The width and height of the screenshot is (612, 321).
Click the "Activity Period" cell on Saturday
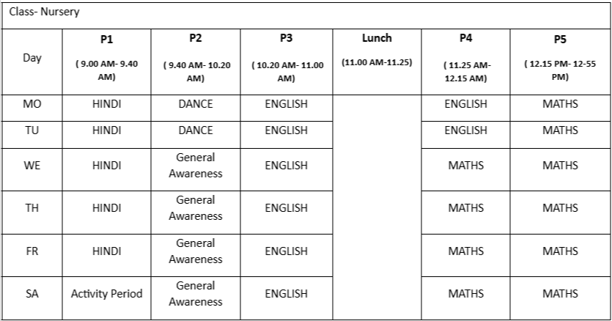(x=106, y=294)
